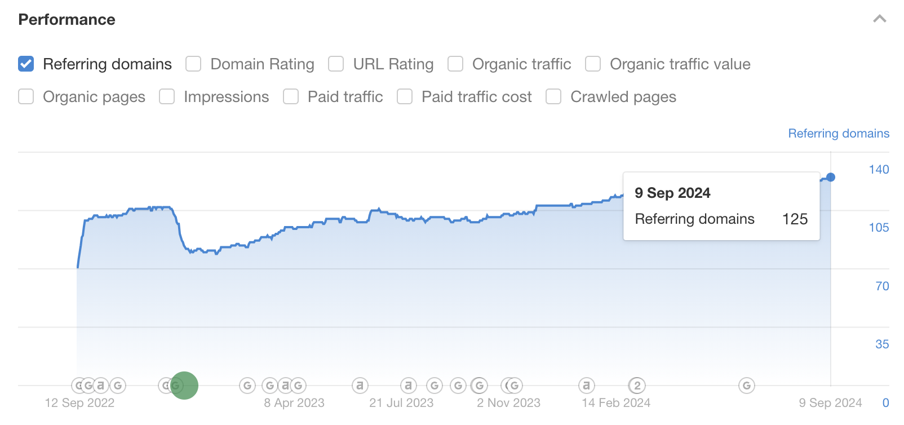This screenshot has height=425, width=904.
Task: Click the 9 Sep 2024 x-axis date label
Action: [x=830, y=403]
